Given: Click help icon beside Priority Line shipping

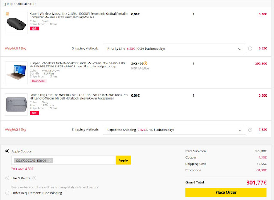Looking at the screenshot, I should click(250, 48).
